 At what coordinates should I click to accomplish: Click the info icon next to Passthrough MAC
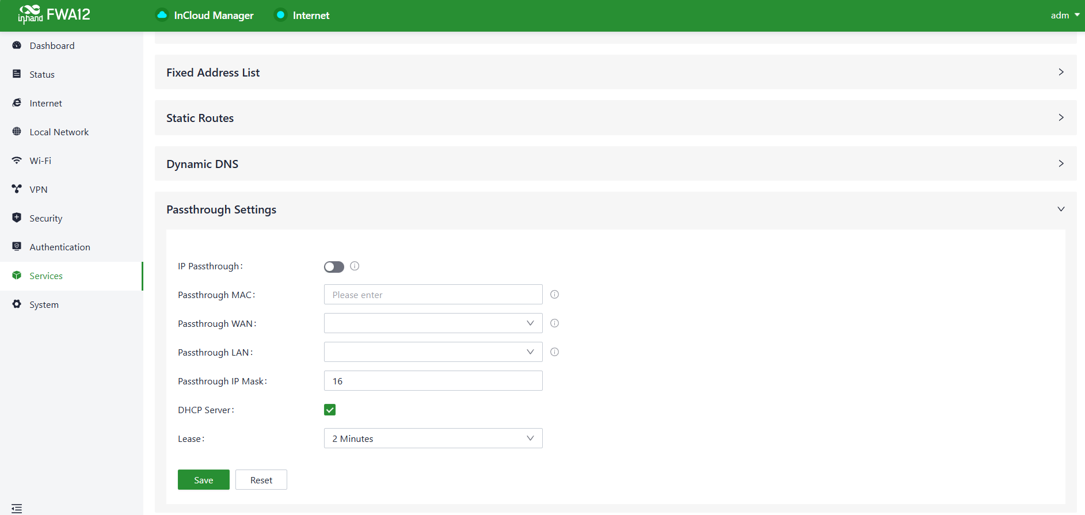tap(554, 295)
